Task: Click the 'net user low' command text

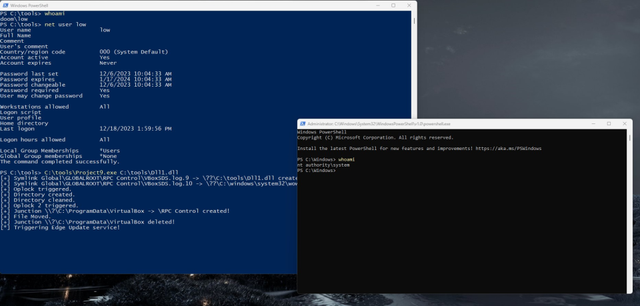Action: tap(65, 25)
